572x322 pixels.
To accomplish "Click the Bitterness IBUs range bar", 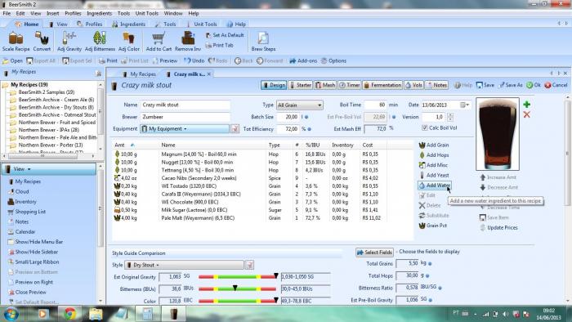I will coord(237,288).
